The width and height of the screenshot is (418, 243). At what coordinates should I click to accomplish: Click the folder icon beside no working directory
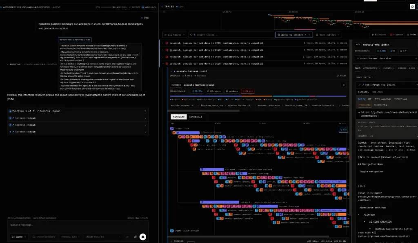(x=9, y=218)
